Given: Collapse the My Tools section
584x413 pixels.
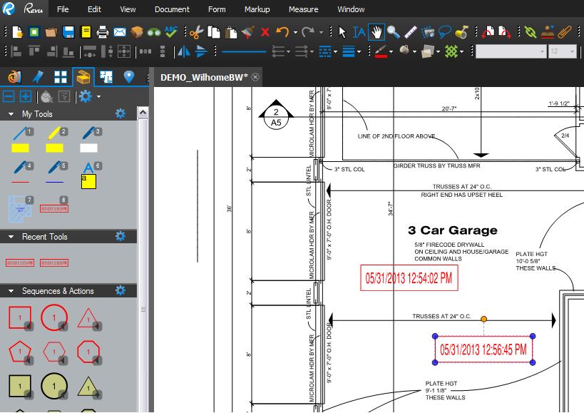Looking at the screenshot, I should coord(11,114).
